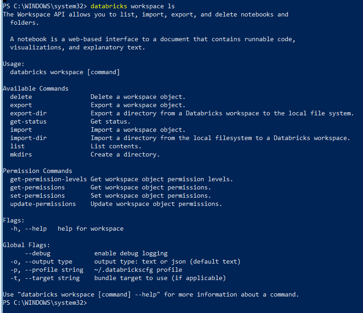
Task: Click the 'Usage:' heading text
Action: pos(14,64)
